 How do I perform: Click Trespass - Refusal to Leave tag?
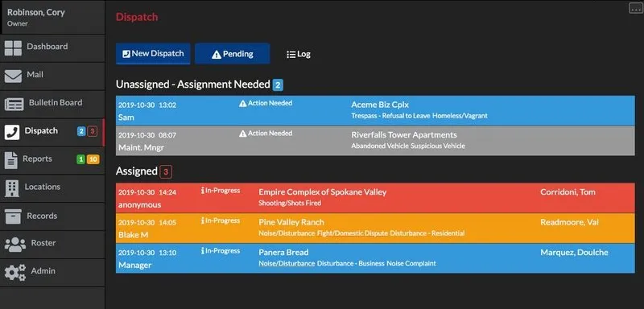point(390,116)
